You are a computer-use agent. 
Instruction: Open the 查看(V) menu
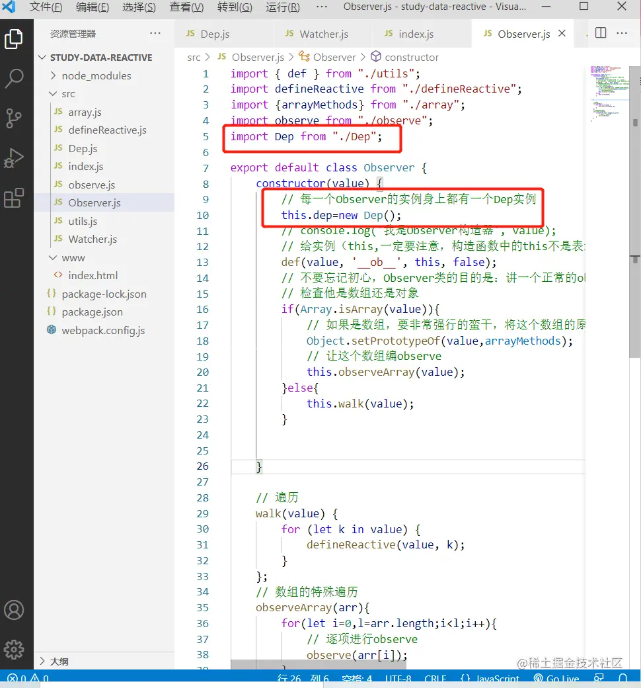click(x=186, y=7)
